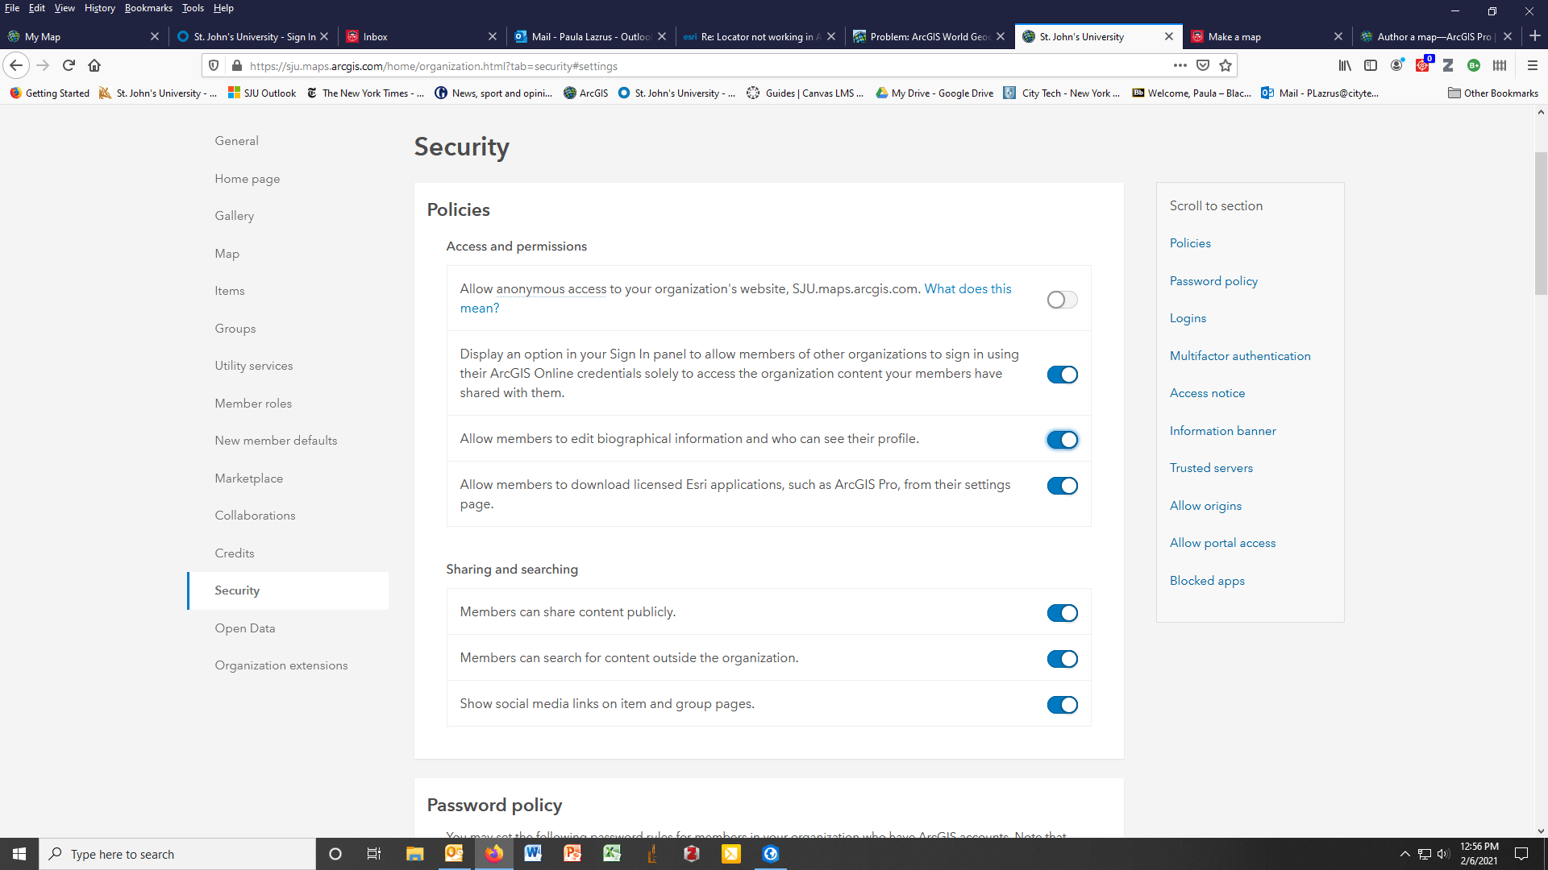The image size is (1548, 870).
Task: Bookmark this page with the star icon
Action: point(1227,65)
